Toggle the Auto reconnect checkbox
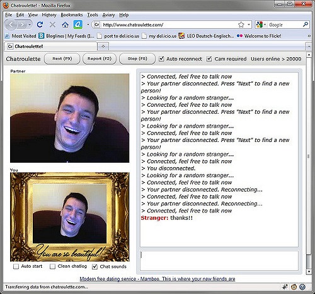 coord(161,59)
